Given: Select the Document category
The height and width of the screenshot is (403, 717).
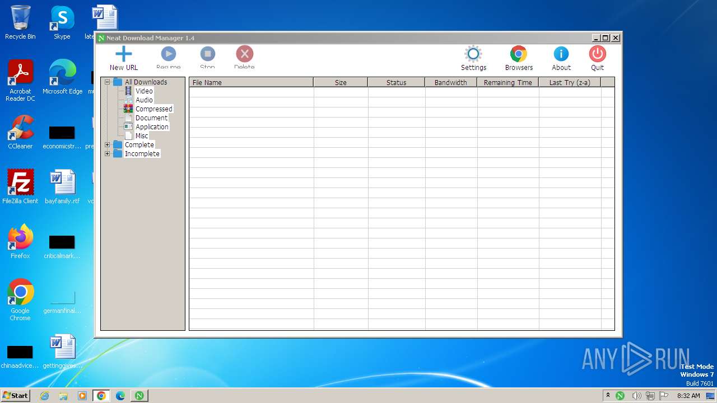Looking at the screenshot, I should (151, 118).
